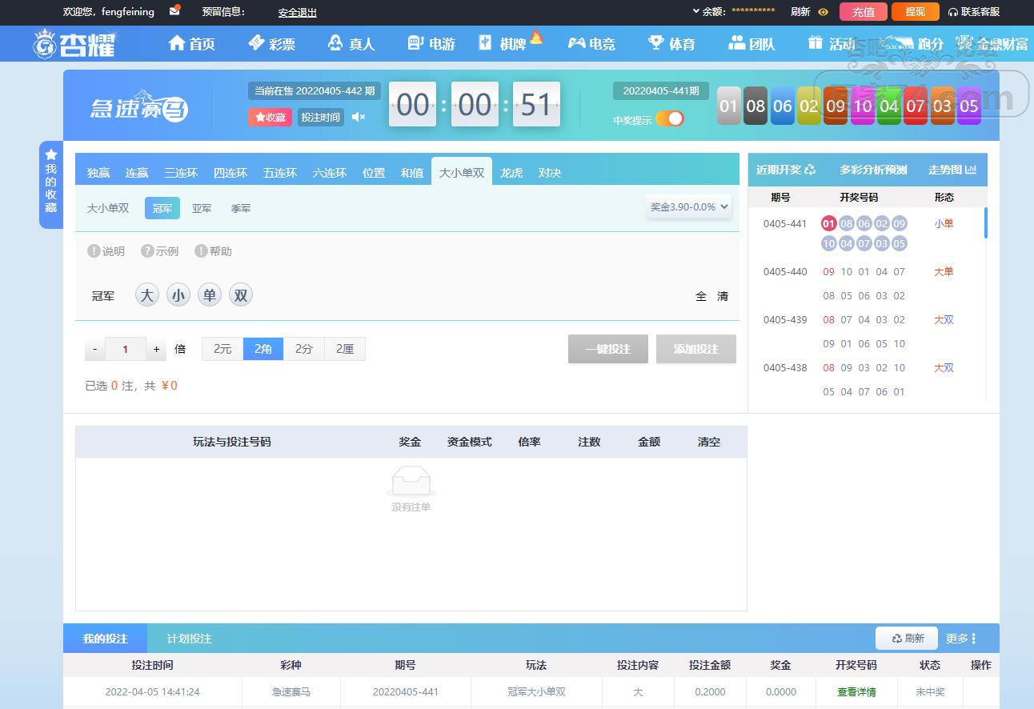The image size is (1034, 709).
Task: Expand the 余额 chevron in top bar
Action: coord(696,11)
